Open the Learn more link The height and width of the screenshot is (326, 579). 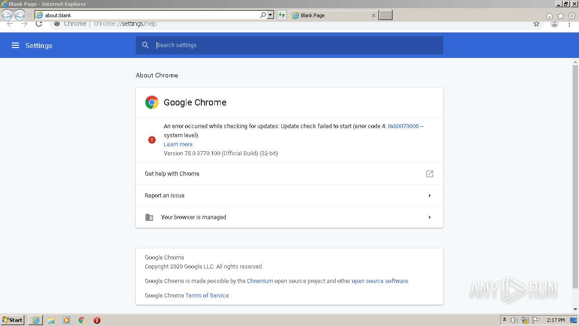pos(178,144)
